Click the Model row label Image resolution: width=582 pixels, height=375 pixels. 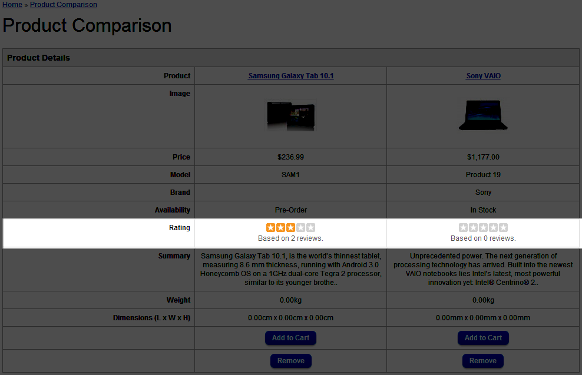(x=180, y=174)
